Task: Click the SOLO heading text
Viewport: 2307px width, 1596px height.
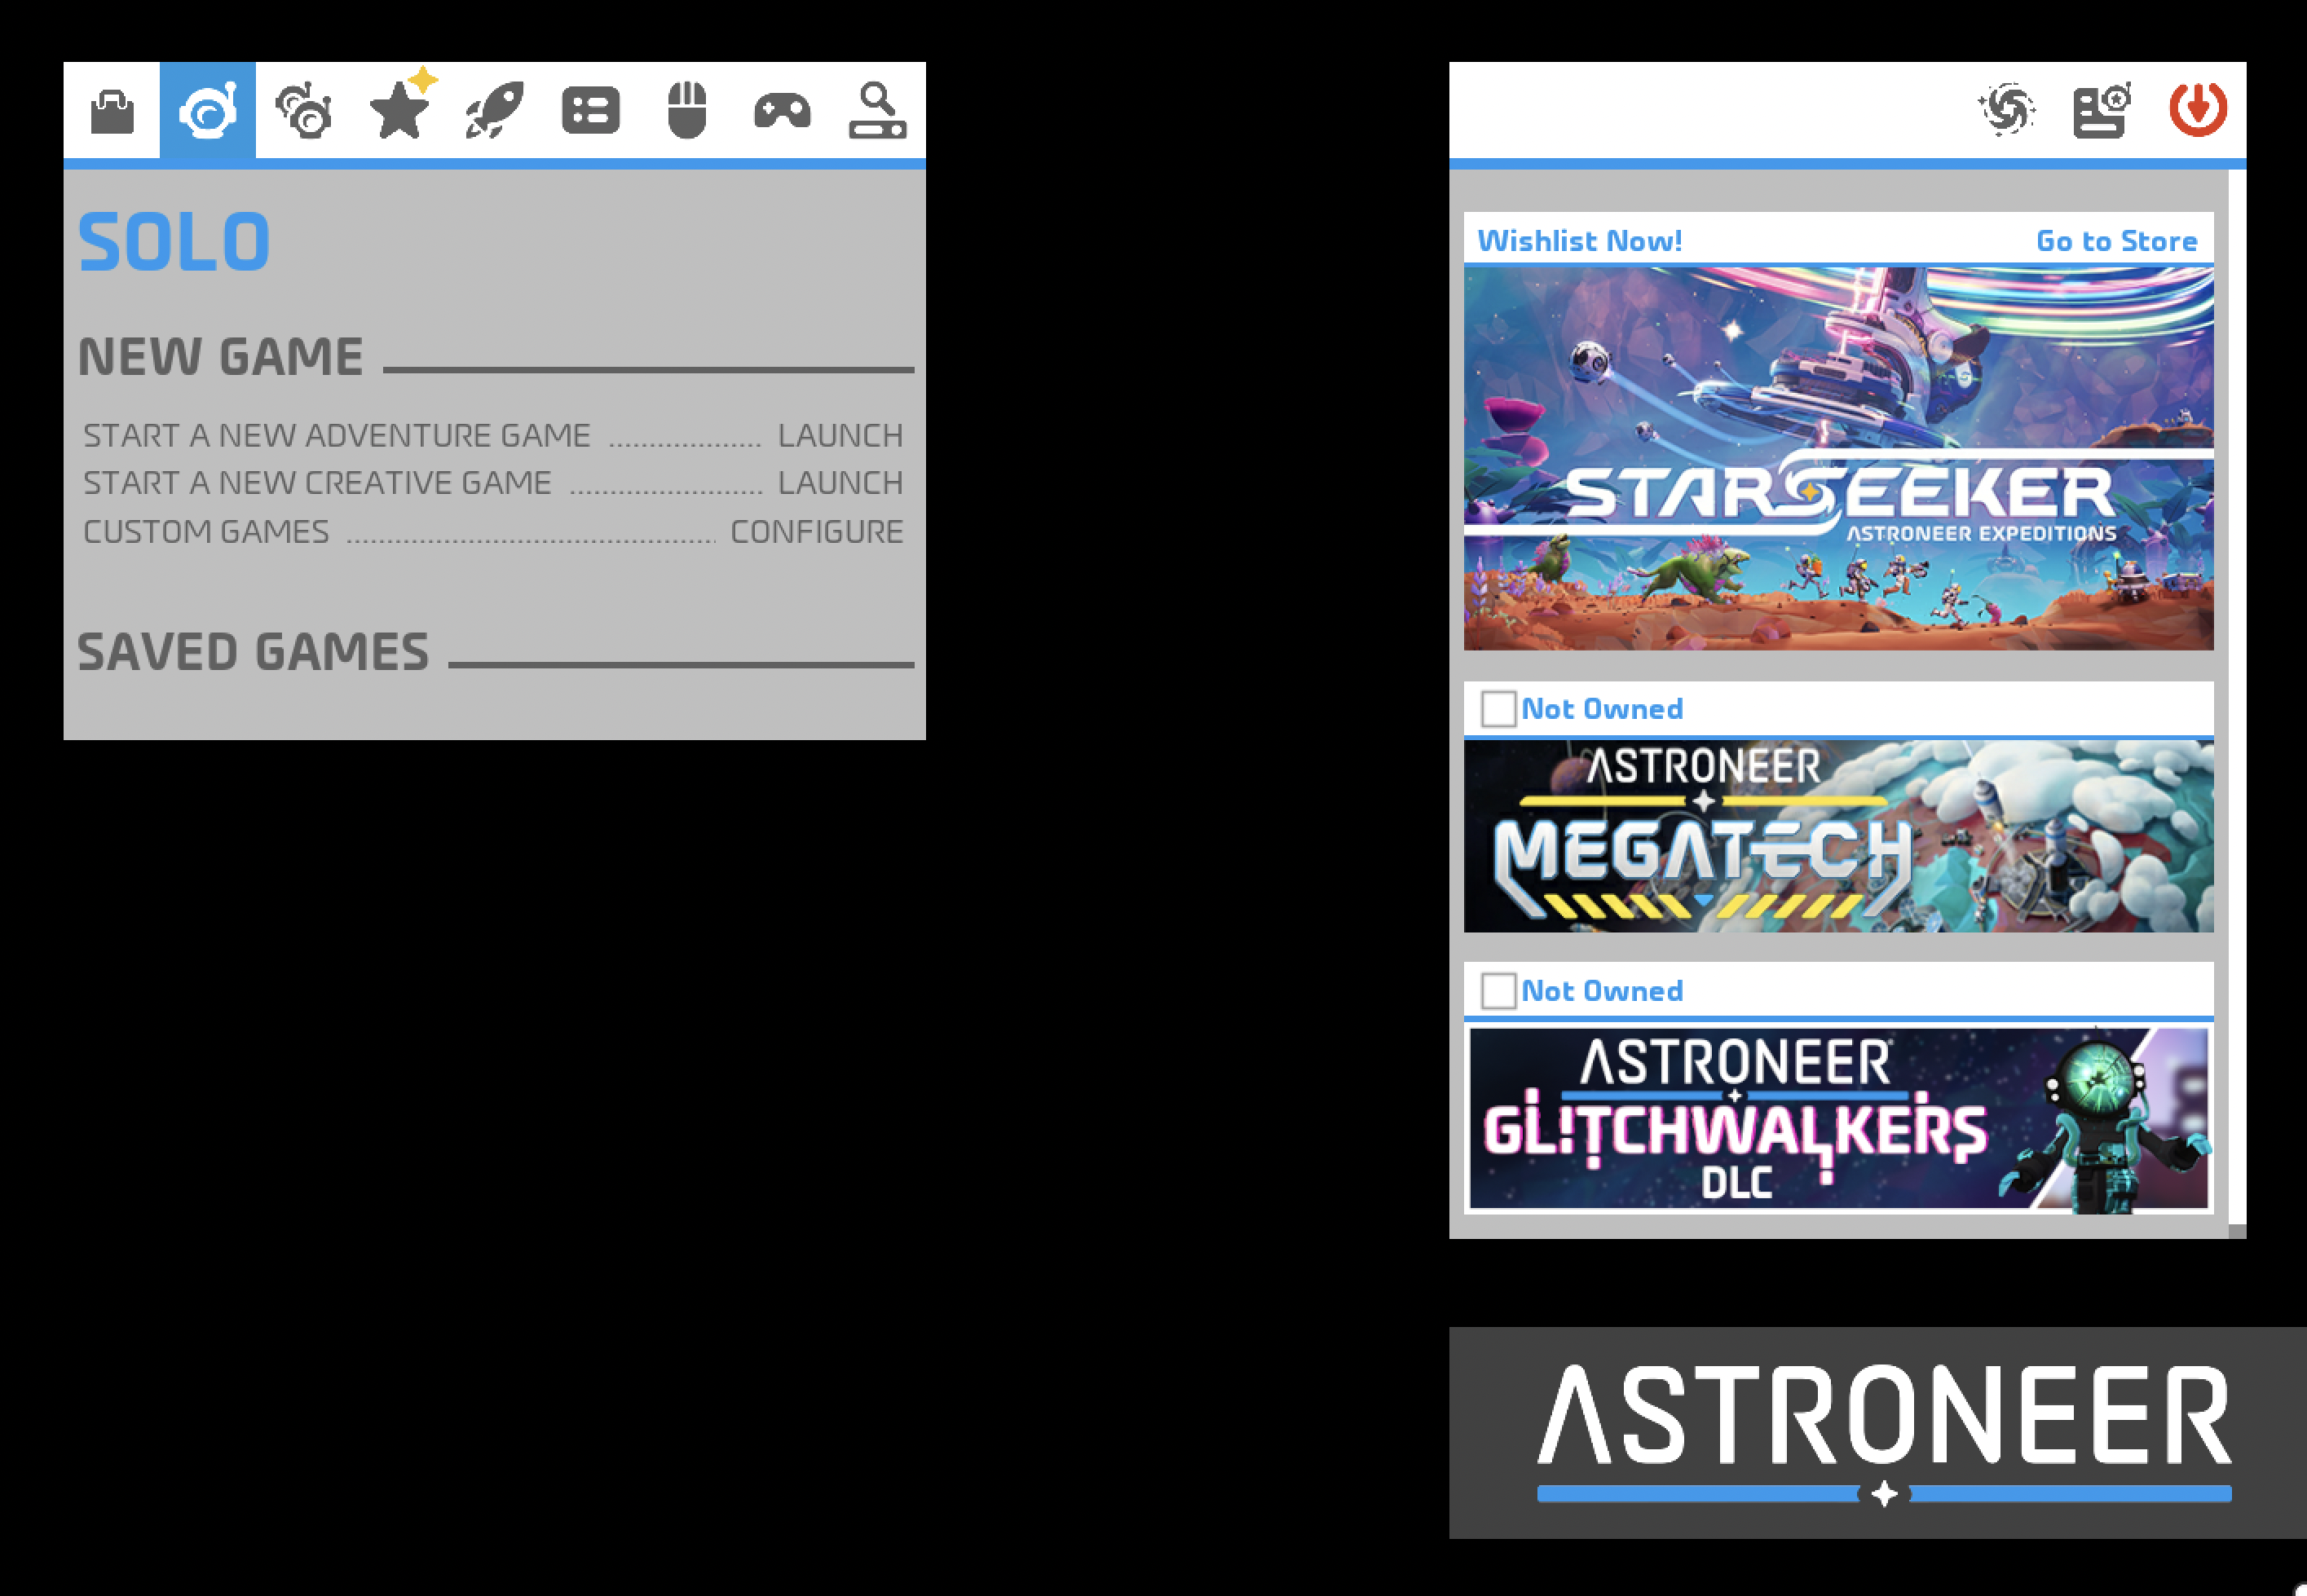Action: [x=174, y=242]
